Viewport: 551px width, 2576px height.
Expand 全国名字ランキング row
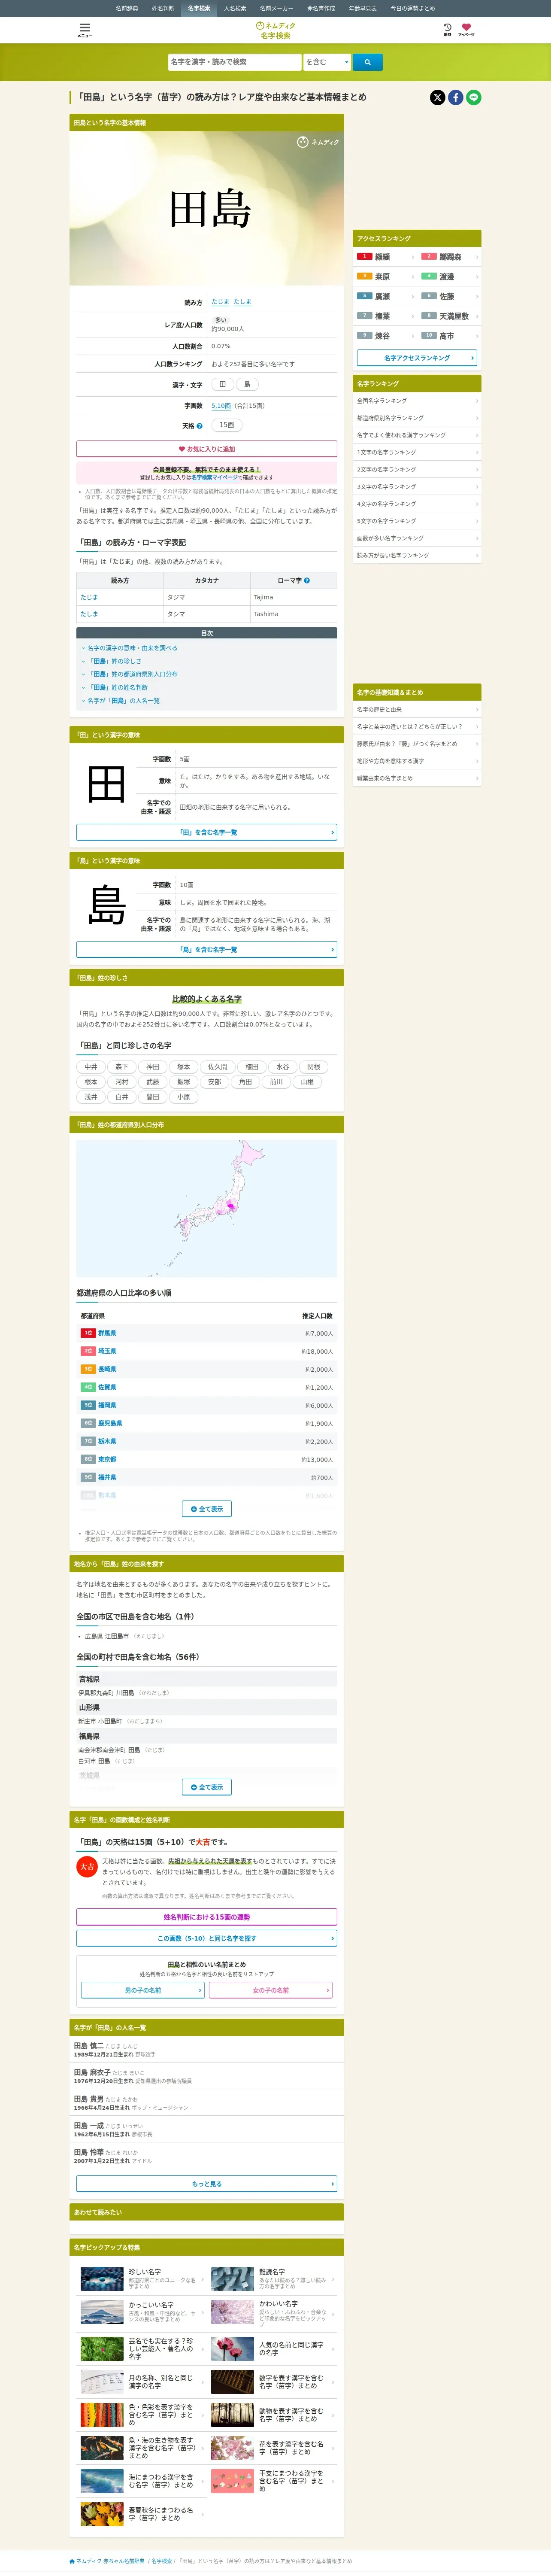coord(417,401)
